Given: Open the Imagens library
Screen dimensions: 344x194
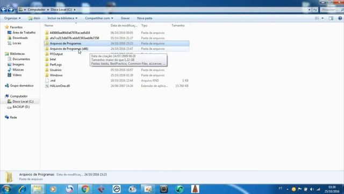Looking at the screenshot, I should (x=18, y=64).
